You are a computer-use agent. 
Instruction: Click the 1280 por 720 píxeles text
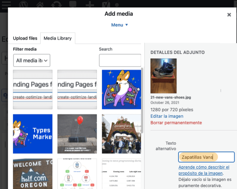(172, 110)
